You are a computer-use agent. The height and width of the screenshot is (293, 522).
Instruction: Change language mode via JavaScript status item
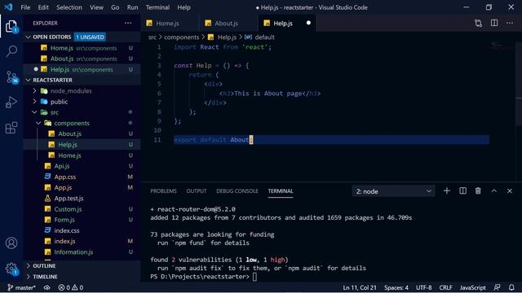pyautogui.click(x=473, y=287)
